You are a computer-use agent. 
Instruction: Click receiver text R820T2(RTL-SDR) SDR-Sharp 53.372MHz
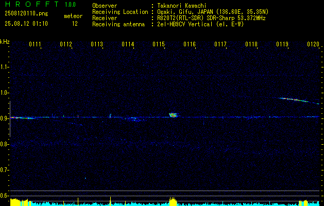coord(211,18)
